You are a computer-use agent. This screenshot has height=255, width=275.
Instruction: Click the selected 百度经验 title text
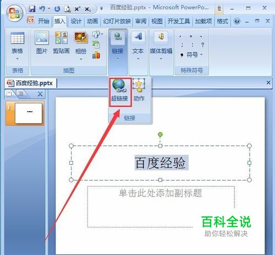pyautogui.click(x=161, y=162)
